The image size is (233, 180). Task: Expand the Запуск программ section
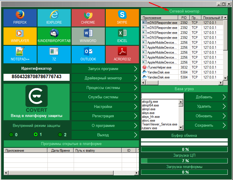click(x=105, y=69)
